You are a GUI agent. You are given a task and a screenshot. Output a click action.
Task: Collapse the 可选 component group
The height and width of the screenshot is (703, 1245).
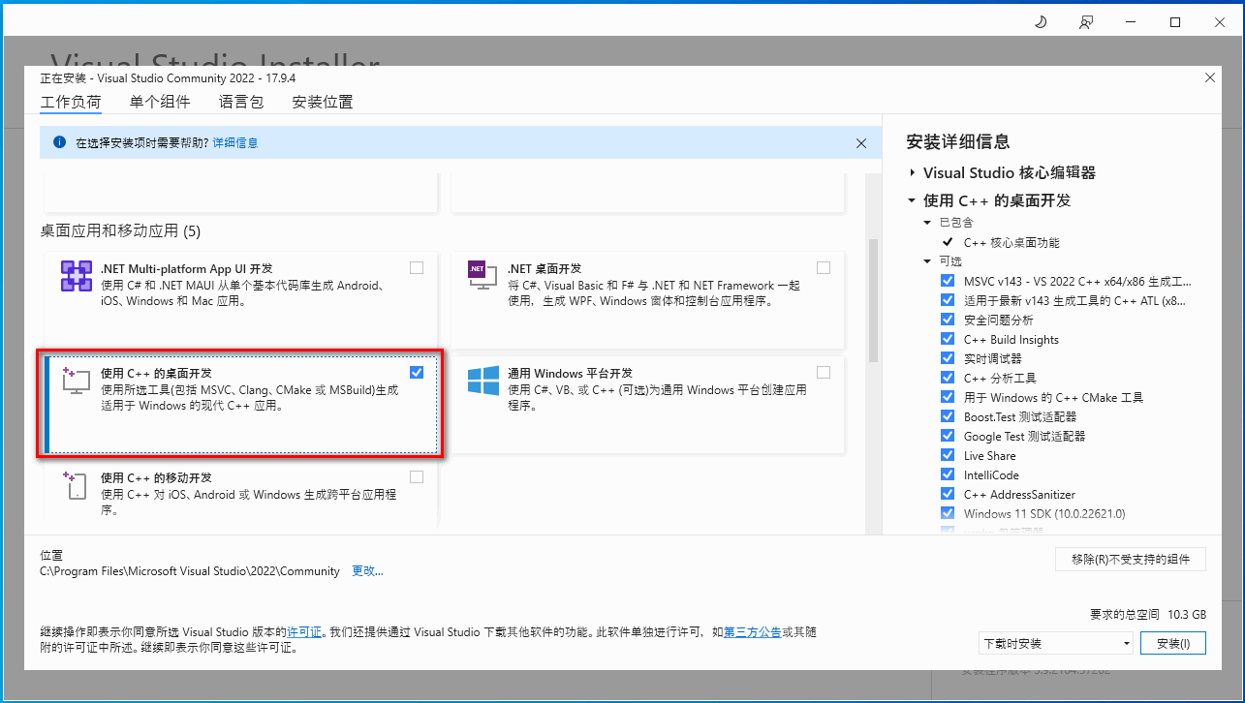pos(926,260)
